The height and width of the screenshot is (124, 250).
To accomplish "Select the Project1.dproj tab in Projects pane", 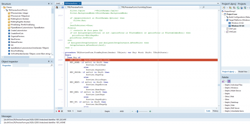I will coord(229,72).
